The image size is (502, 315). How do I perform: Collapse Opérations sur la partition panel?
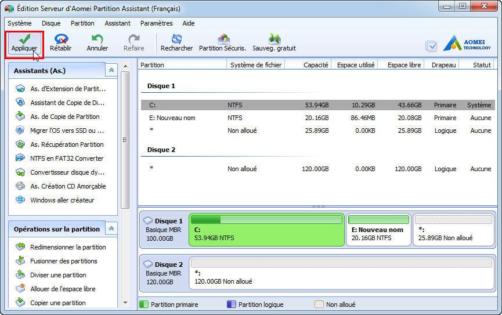coord(111,229)
